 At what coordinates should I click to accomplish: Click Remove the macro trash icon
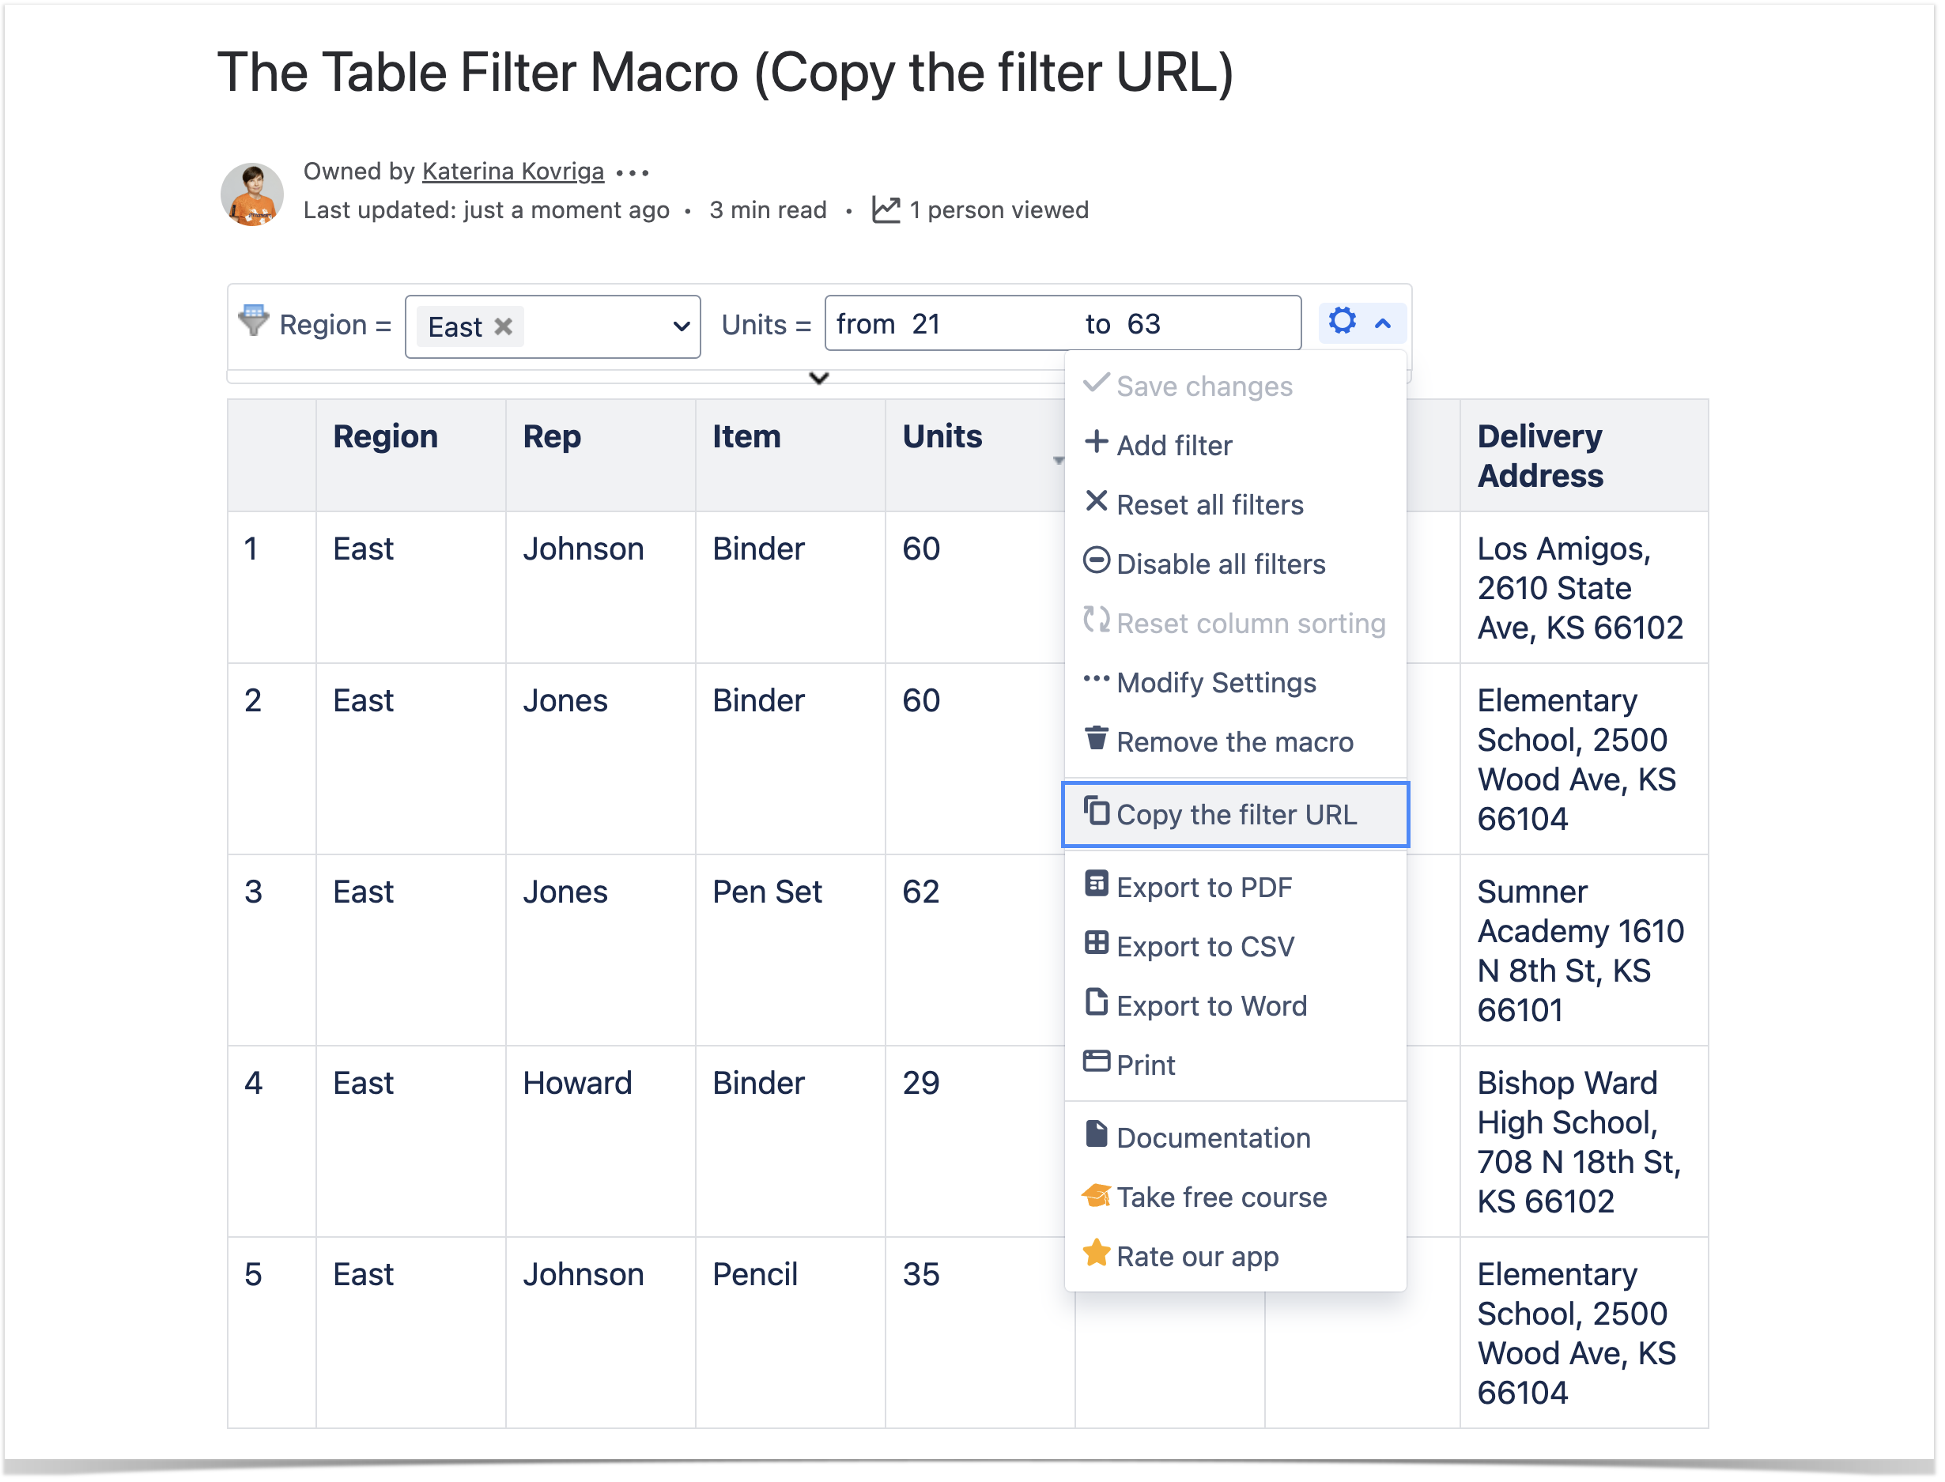pos(1096,739)
